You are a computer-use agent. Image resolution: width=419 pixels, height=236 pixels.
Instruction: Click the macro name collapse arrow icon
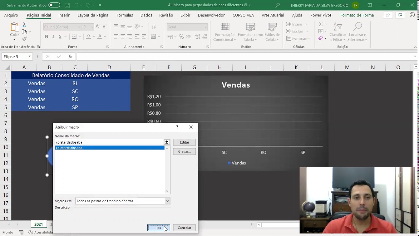point(167,142)
